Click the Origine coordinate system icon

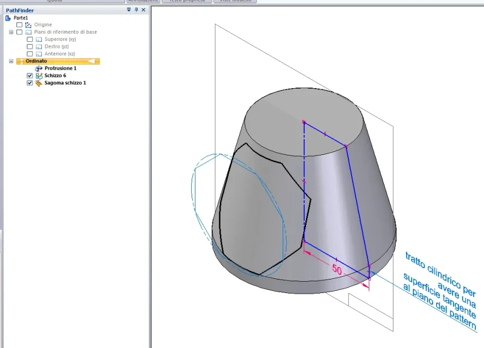click(x=28, y=25)
